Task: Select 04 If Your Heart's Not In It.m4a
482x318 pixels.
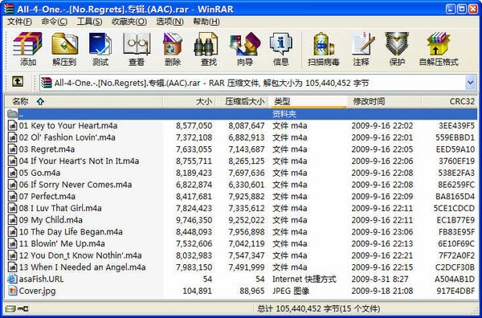Action: (x=79, y=161)
